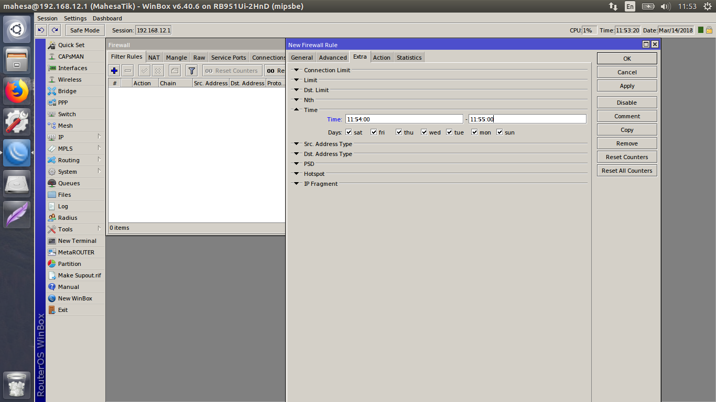Viewport: 716px width, 402px height.
Task: Open the NAT tab in Firewall
Action: tap(154, 58)
